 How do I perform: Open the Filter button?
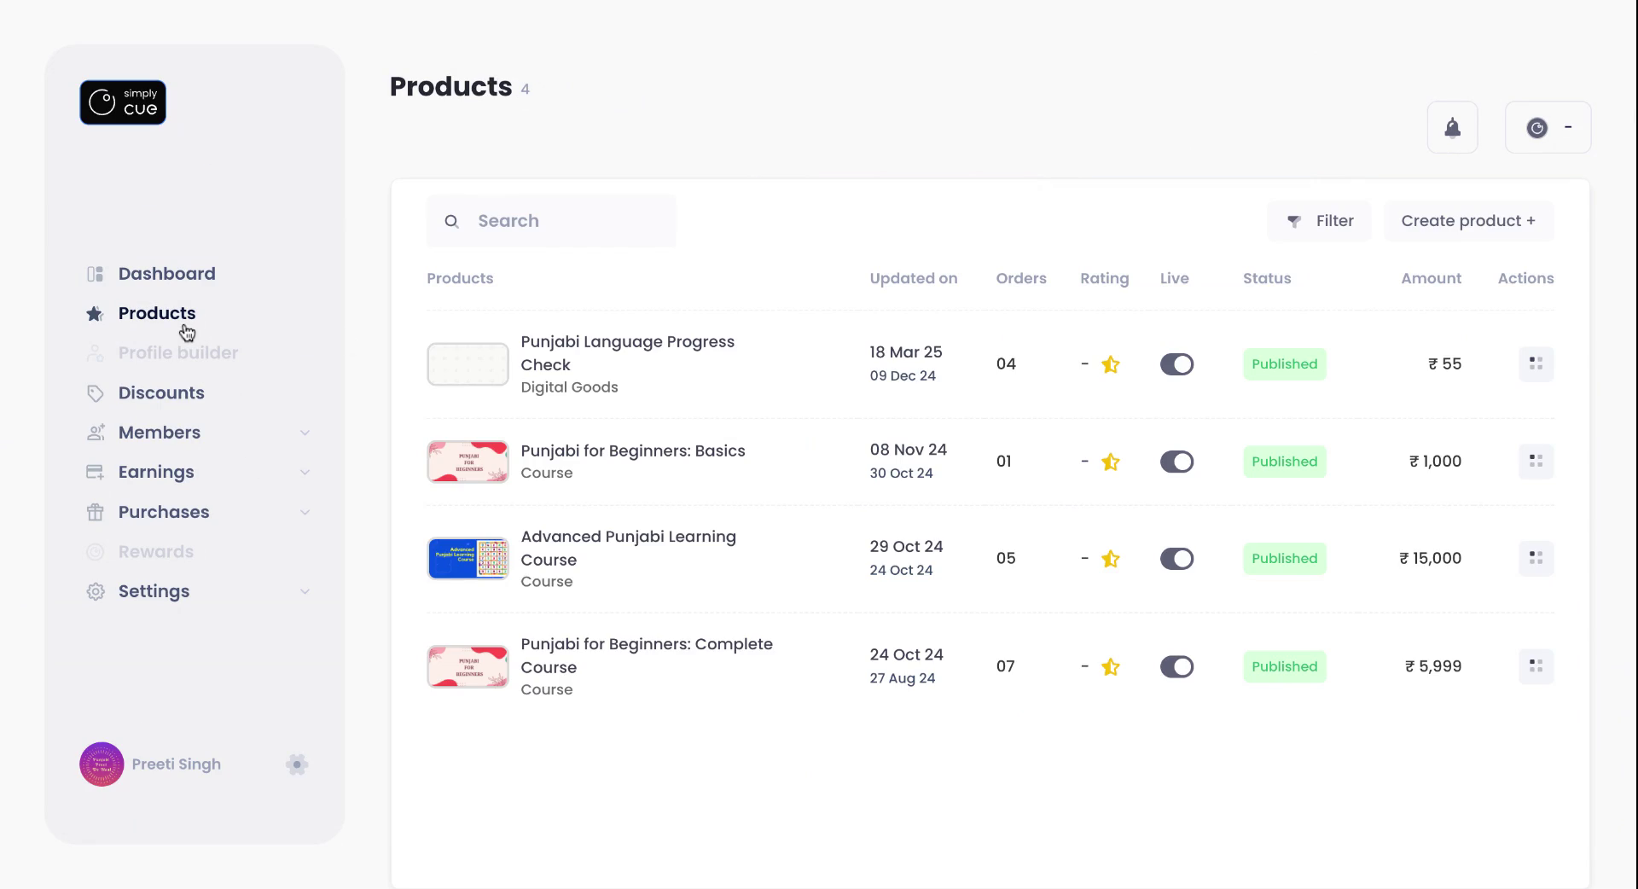(x=1319, y=221)
